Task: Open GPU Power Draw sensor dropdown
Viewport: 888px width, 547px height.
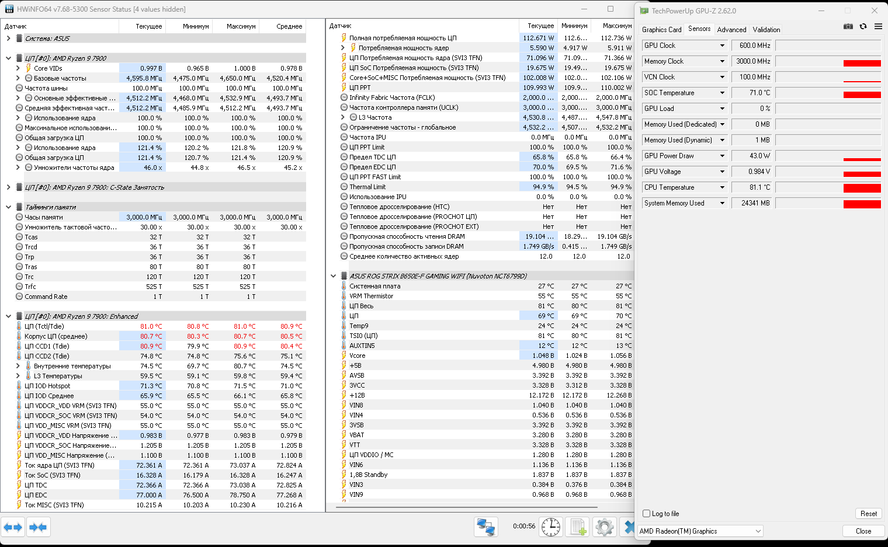Action: coord(722,156)
